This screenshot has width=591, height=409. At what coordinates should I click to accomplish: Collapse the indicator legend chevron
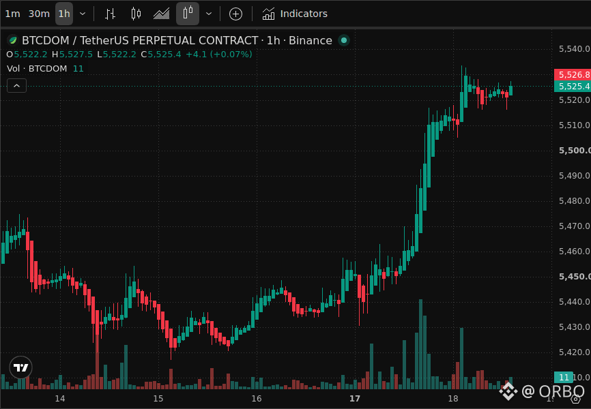pyautogui.click(x=16, y=86)
